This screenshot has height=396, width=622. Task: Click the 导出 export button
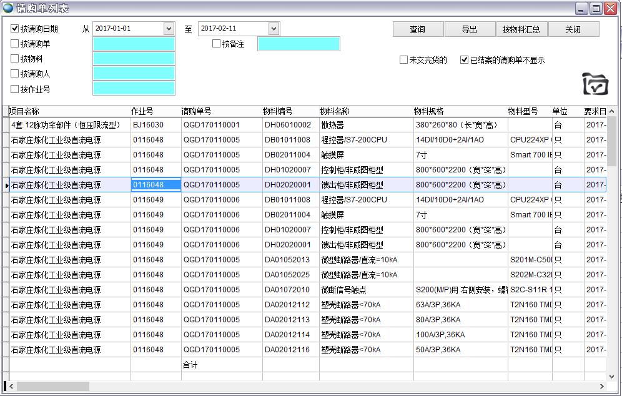point(469,29)
